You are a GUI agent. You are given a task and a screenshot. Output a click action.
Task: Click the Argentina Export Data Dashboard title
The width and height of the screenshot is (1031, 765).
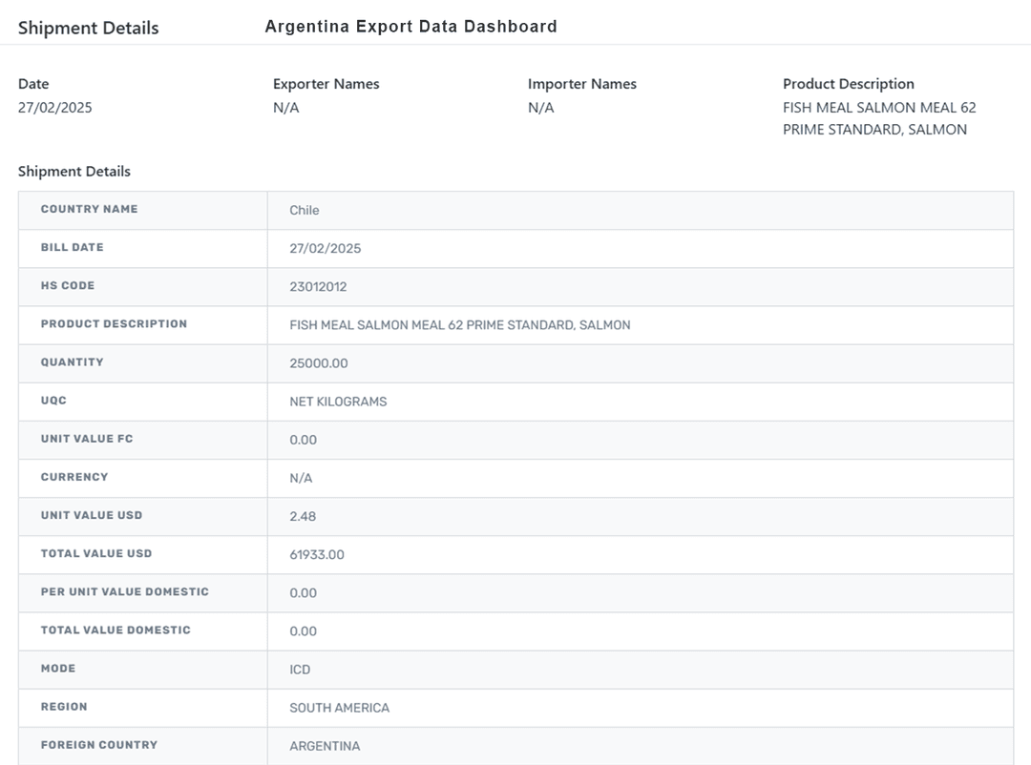410,27
